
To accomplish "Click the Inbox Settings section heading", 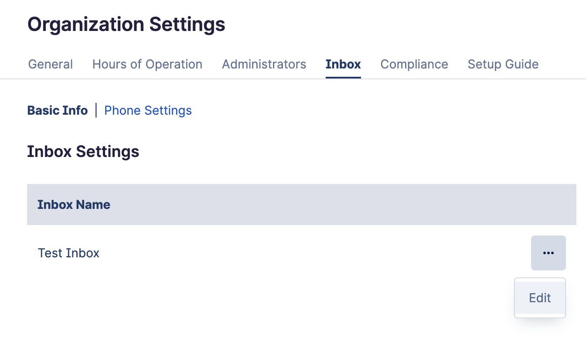I will 83,151.
